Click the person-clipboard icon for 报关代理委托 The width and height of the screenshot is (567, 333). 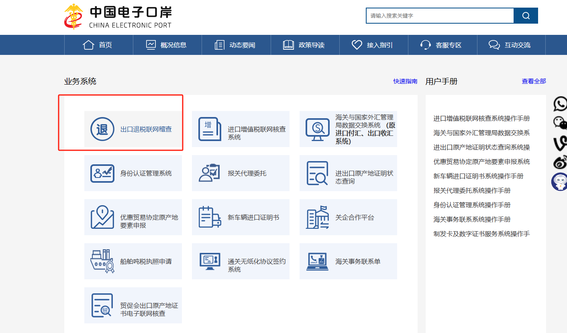pyautogui.click(x=210, y=173)
